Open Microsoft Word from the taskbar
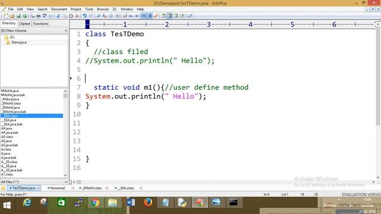Screen dimensions: 381x214 [x=130, y=202]
